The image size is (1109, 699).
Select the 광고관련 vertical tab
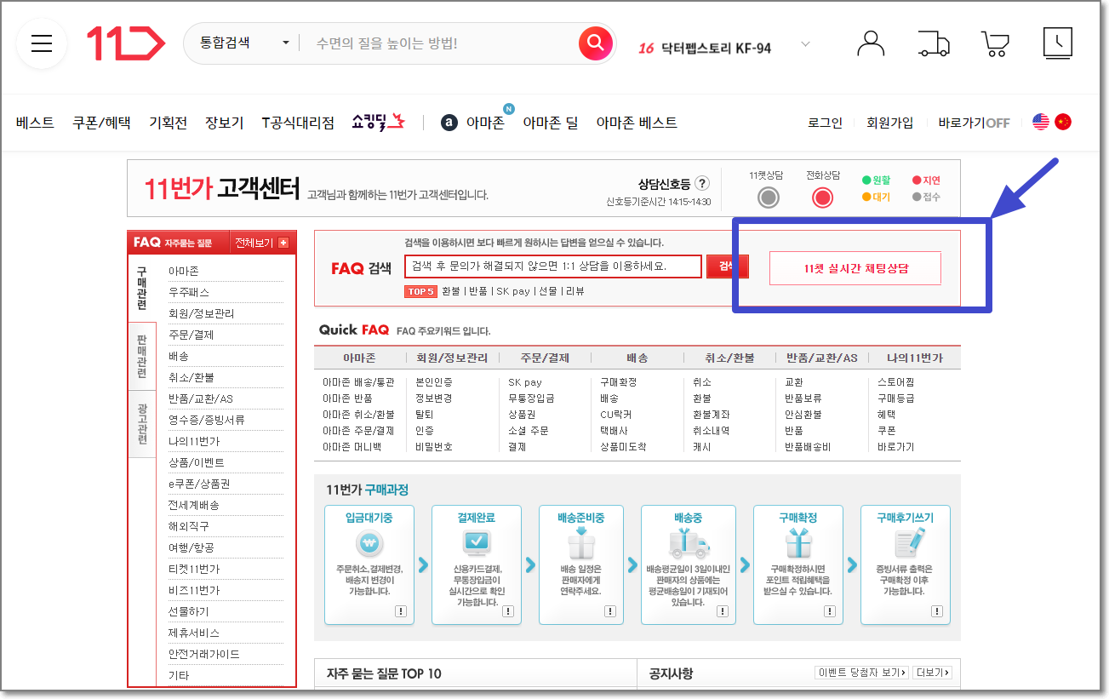coord(141,423)
